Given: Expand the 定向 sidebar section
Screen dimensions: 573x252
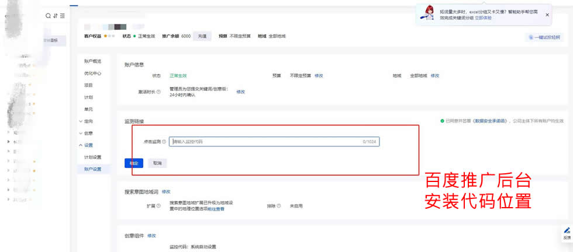Looking at the screenshot, I should (x=86, y=121).
